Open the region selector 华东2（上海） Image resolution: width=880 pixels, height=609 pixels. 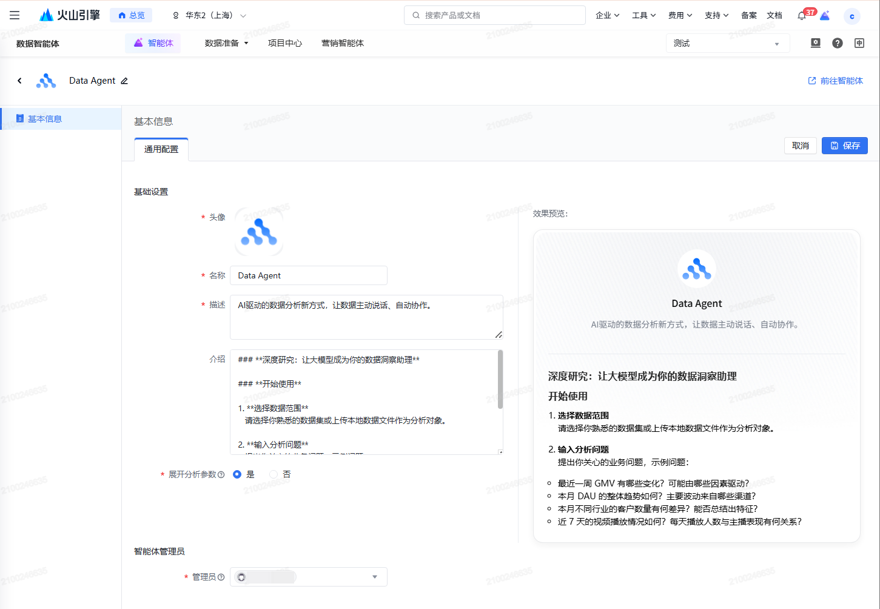[x=210, y=16]
